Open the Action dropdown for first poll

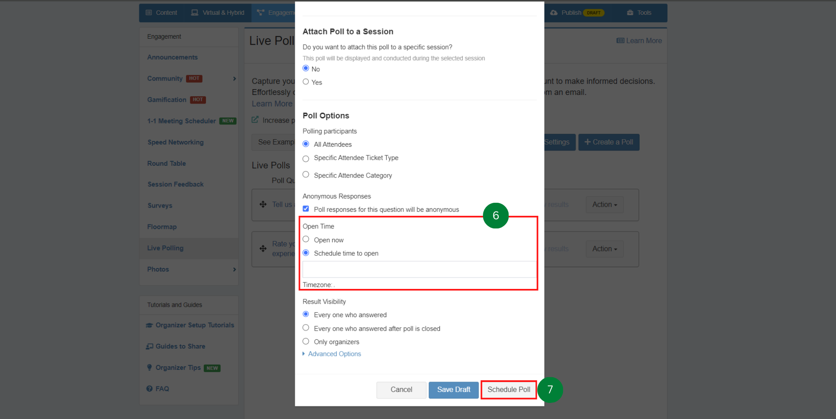pyautogui.click(x=604, y=204)
